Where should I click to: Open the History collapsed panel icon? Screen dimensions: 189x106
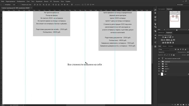pyautogui.click(x=155, y=10)
